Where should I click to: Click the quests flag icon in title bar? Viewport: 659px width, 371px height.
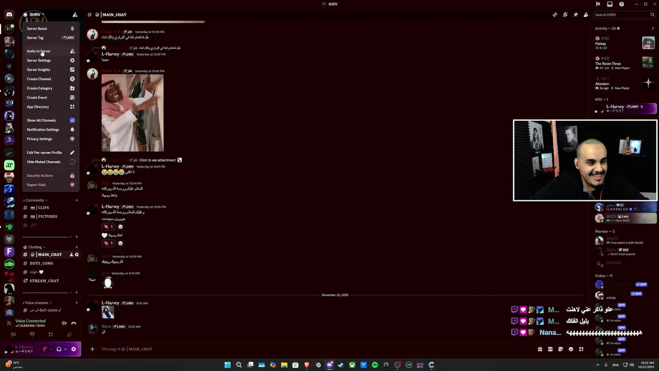coord(598,4)
